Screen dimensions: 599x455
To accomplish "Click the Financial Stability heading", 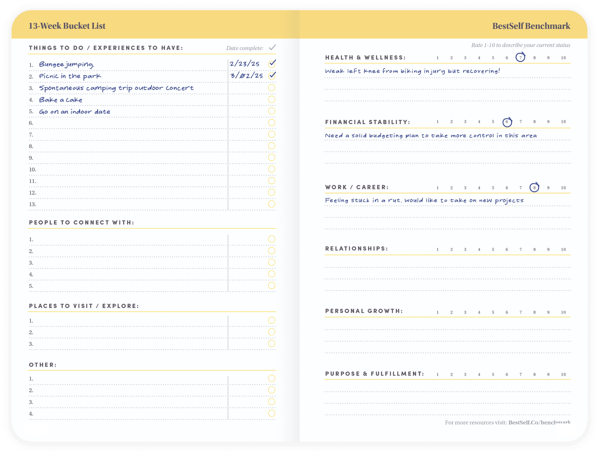I will pyautogui.click(x=367, y=122).
